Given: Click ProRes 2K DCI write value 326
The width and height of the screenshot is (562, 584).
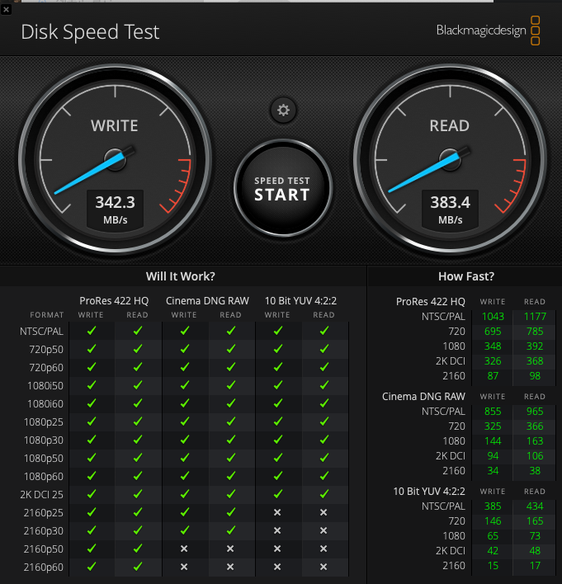Looking at the screenshot, I should coord(493,361).
